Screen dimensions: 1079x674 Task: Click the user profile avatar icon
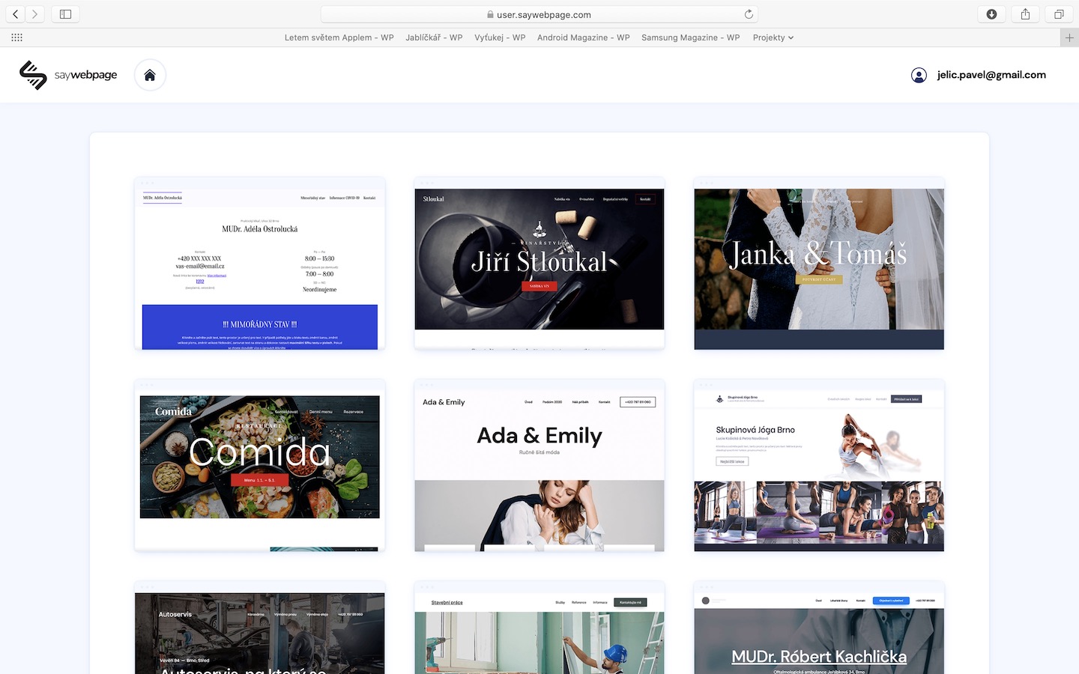tap(919, 75)
